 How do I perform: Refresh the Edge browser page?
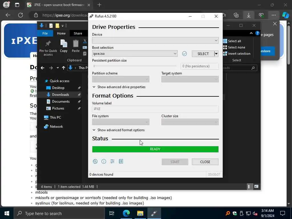tap(21, 15)
